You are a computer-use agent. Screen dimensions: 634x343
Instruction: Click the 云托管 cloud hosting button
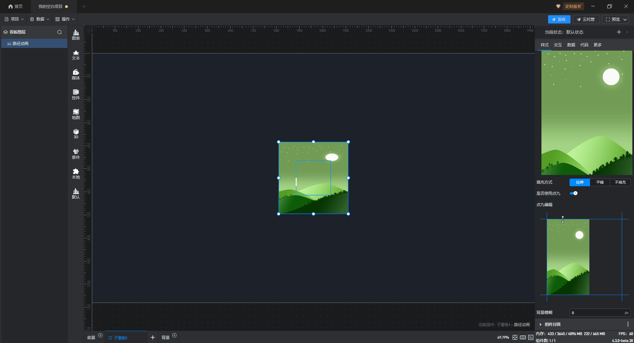[586, 20]
